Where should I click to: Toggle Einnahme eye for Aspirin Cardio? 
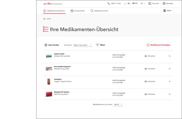click(146, 56)
